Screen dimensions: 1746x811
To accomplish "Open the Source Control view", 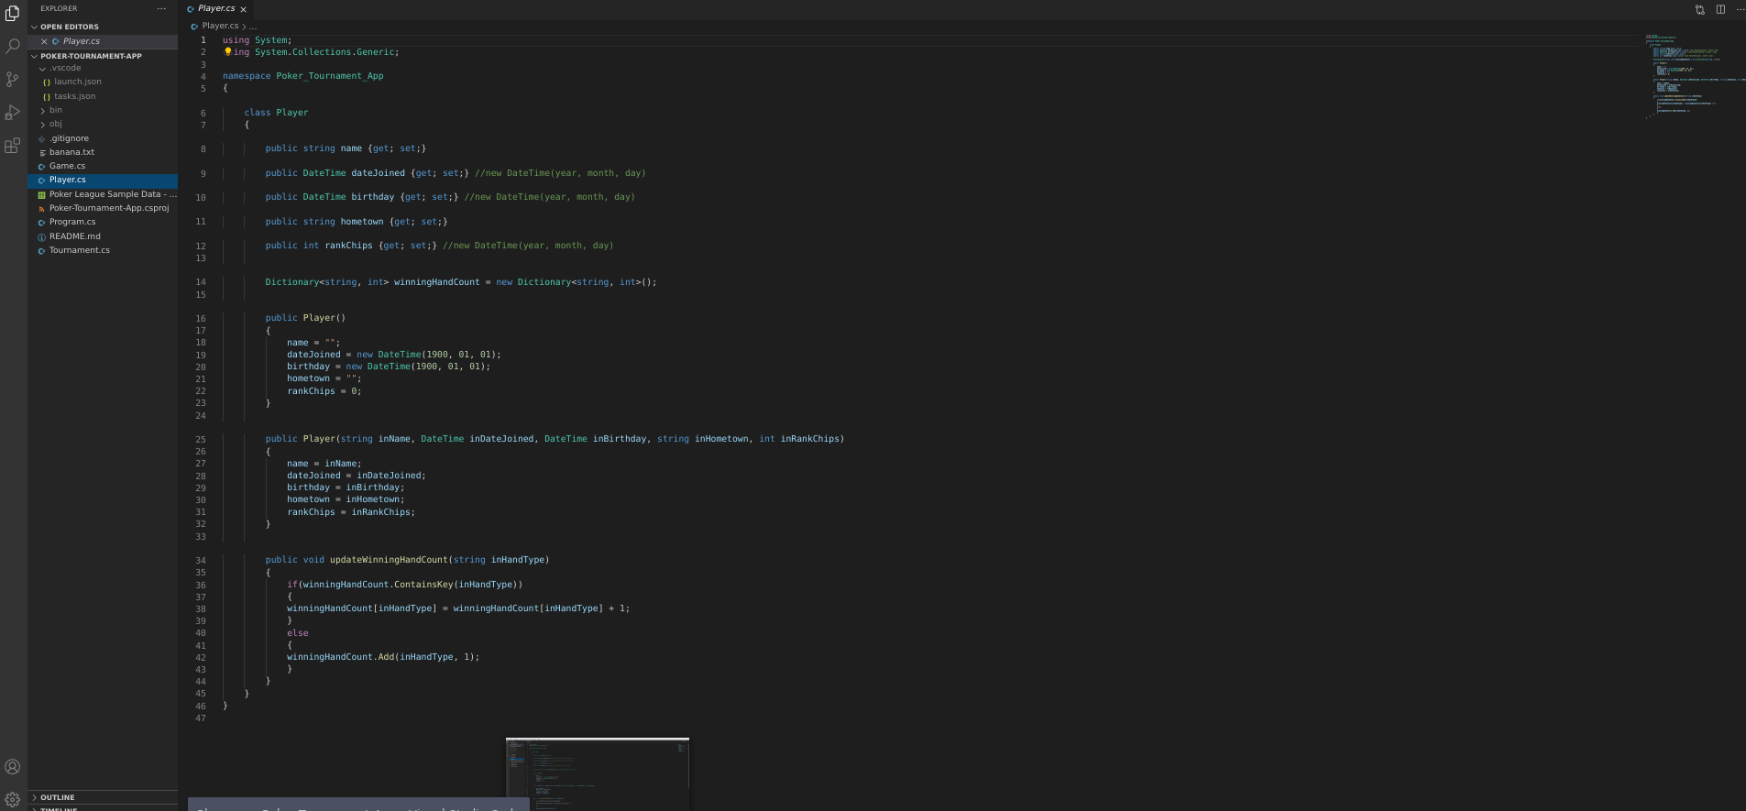I will pyautogui.click(x=13, y=80).
